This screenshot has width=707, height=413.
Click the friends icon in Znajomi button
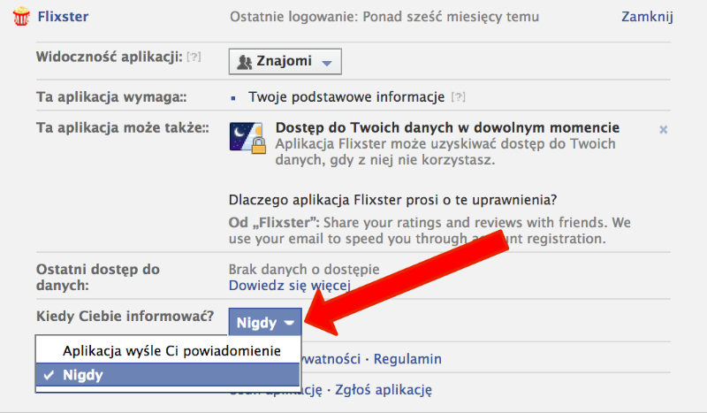245,62
